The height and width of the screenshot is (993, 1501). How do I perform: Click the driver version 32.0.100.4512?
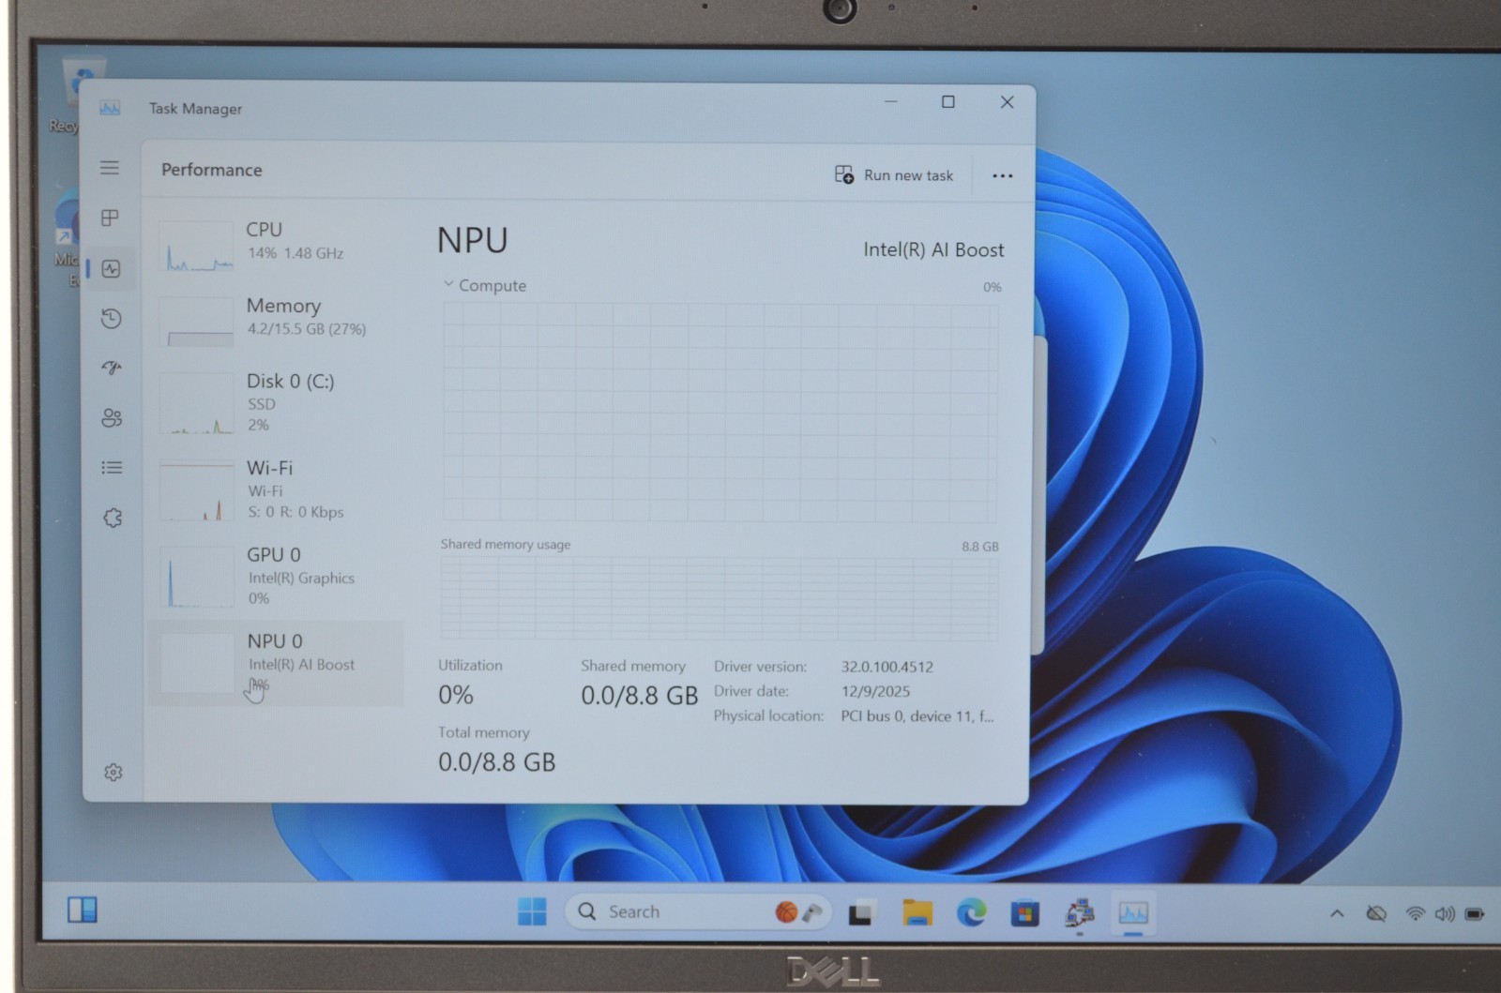coord(887,667)
